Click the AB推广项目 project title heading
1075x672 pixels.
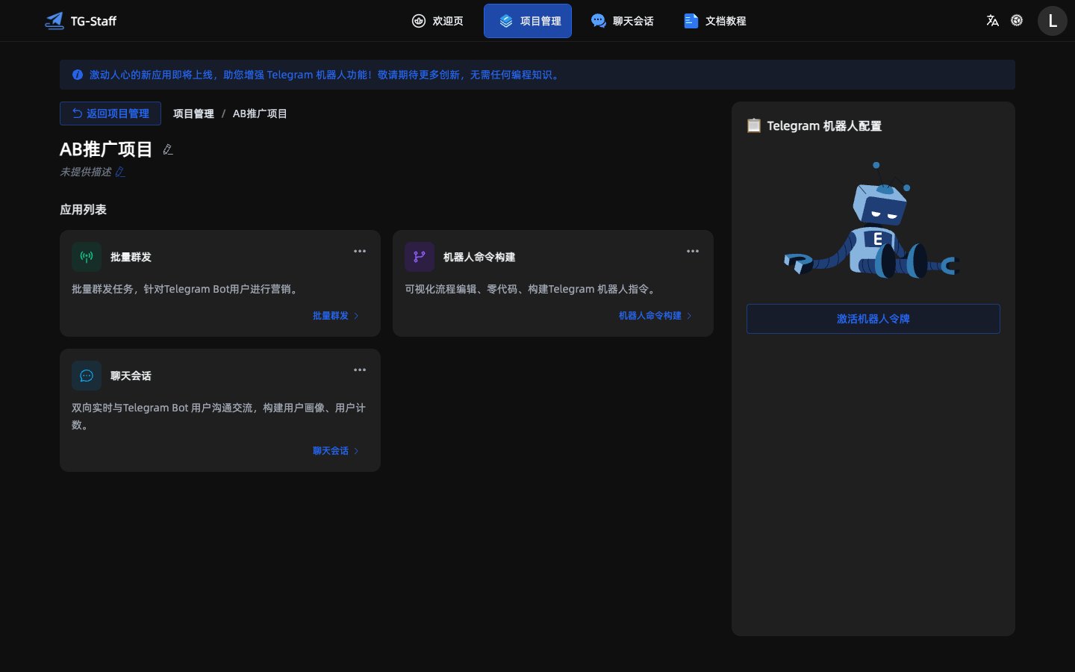tap(106, 149)
